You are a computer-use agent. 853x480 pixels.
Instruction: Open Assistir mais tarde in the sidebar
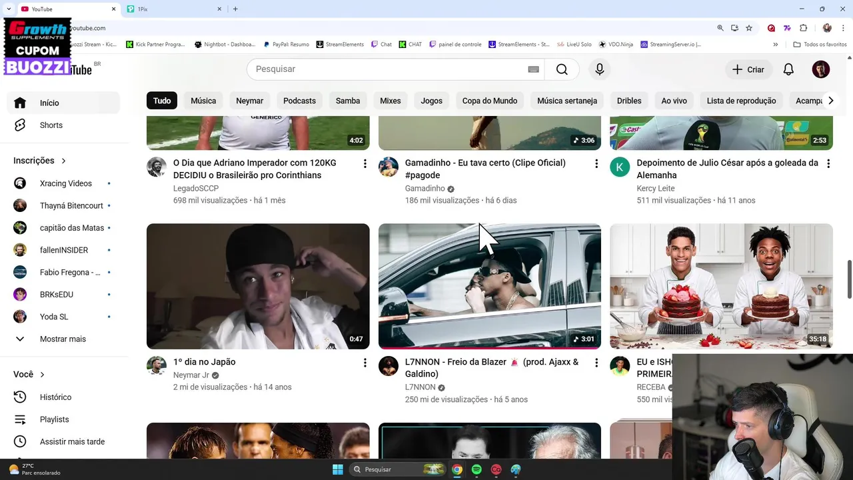(63, 442)
